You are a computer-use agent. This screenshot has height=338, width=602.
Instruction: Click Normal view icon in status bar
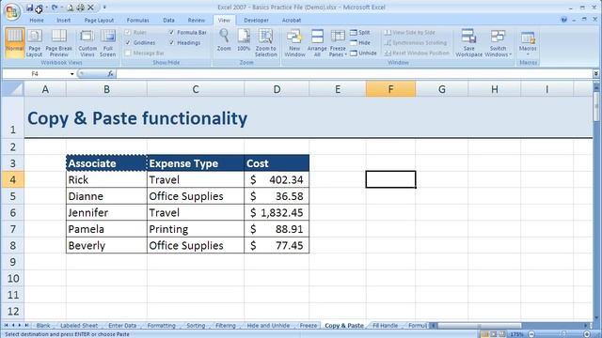[x=485, y=334]
